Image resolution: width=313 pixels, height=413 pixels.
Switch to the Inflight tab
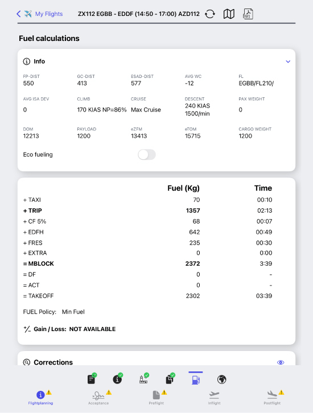pos(214,398)
